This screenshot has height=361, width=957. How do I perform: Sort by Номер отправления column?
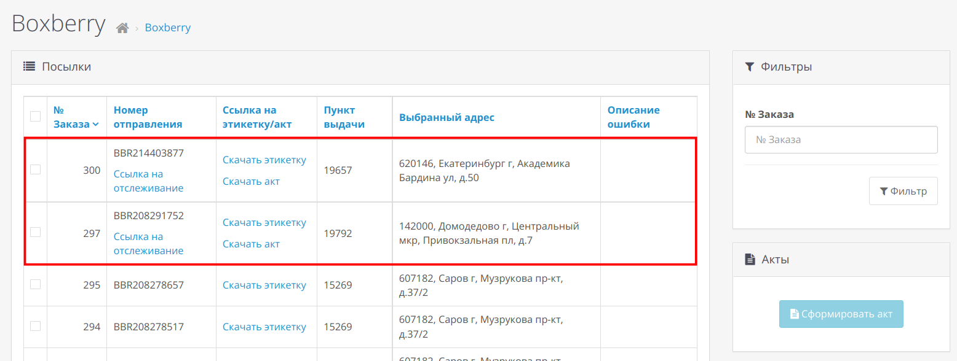click(x=148, y=117)
